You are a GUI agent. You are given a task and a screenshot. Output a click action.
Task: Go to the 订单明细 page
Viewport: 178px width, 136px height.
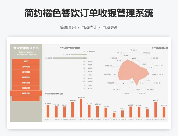pyautogui.click(x=26, y=67)
